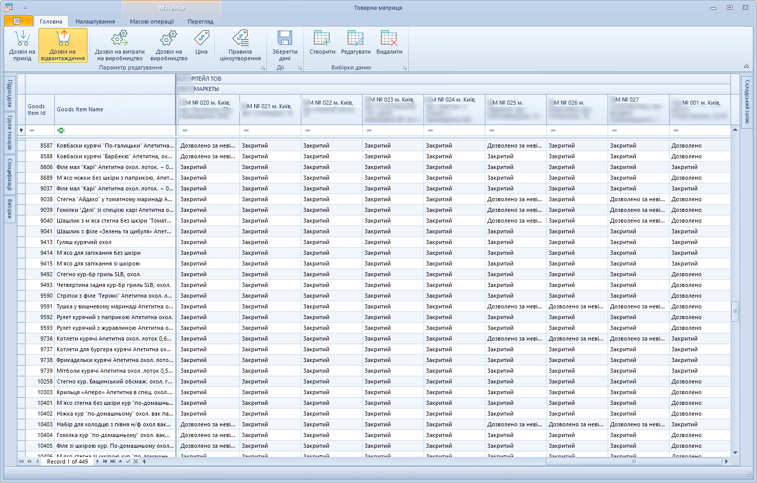
Task: Click 'Record 1 of 449' status text
Action: 68,462
